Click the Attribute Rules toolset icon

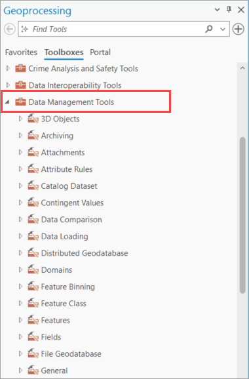[33, 169]
